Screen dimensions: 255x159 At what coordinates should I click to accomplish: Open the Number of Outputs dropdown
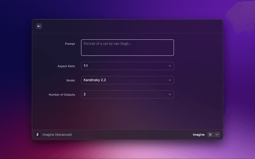pyautogui.click(x=127, y=95)
